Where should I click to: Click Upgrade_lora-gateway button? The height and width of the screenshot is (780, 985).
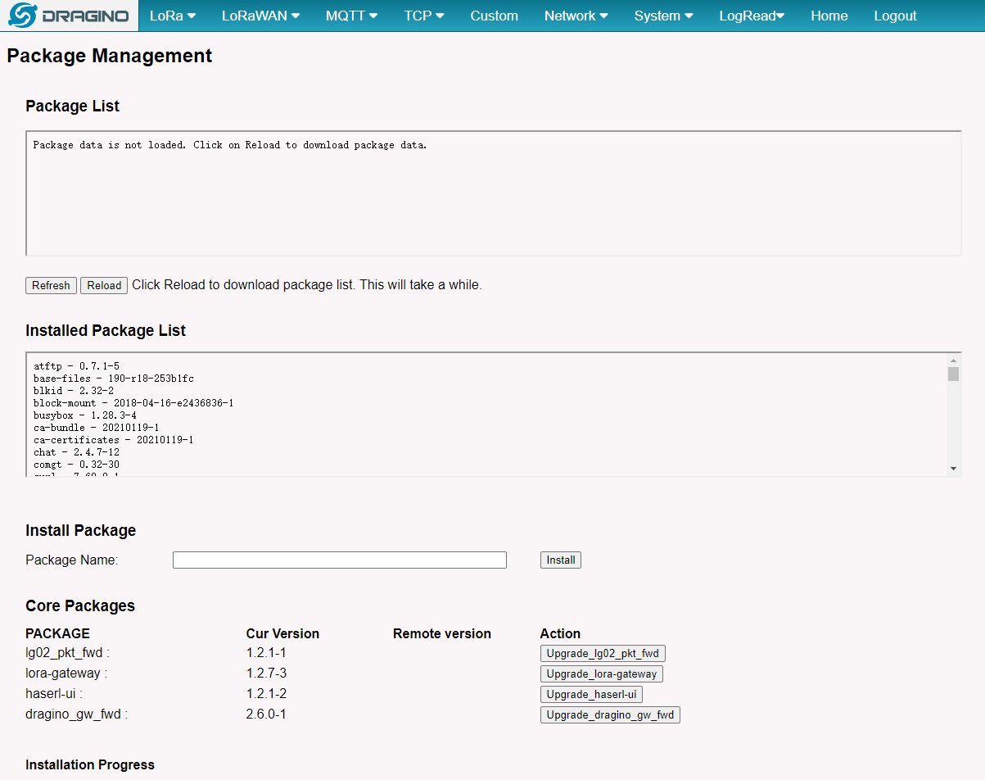602,673
